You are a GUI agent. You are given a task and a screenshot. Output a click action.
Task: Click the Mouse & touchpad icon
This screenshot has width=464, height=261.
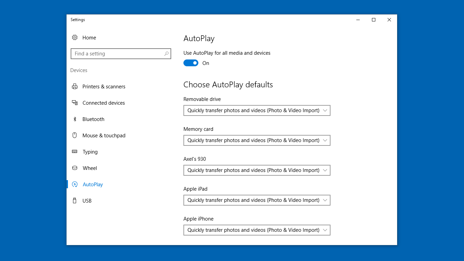[75, 135]
